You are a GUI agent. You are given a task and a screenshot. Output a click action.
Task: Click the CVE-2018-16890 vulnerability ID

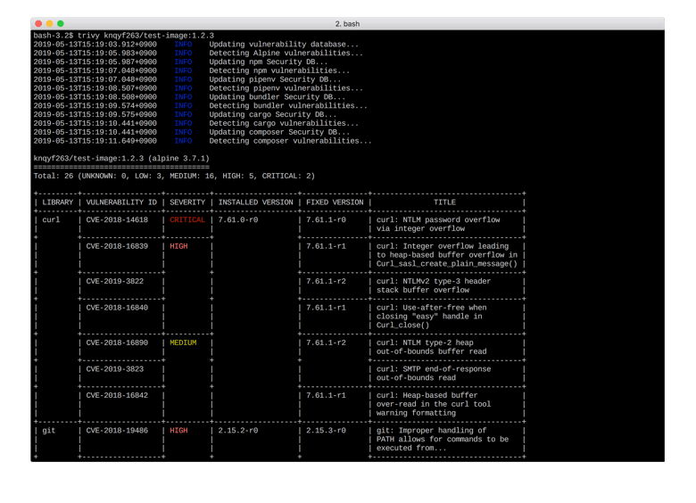(x=117, y=342)
